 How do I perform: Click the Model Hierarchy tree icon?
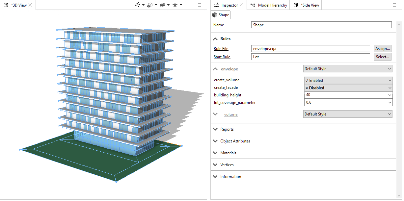tap(253, 5)
